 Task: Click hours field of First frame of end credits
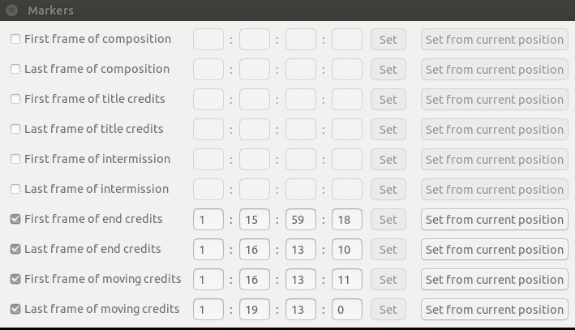(208, 220)
